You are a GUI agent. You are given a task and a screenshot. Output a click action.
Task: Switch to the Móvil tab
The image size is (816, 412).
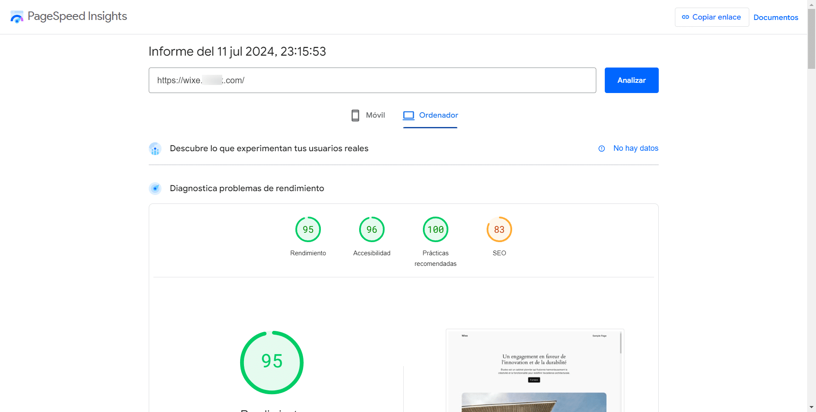pyautogui.click(x=368, y=115)
